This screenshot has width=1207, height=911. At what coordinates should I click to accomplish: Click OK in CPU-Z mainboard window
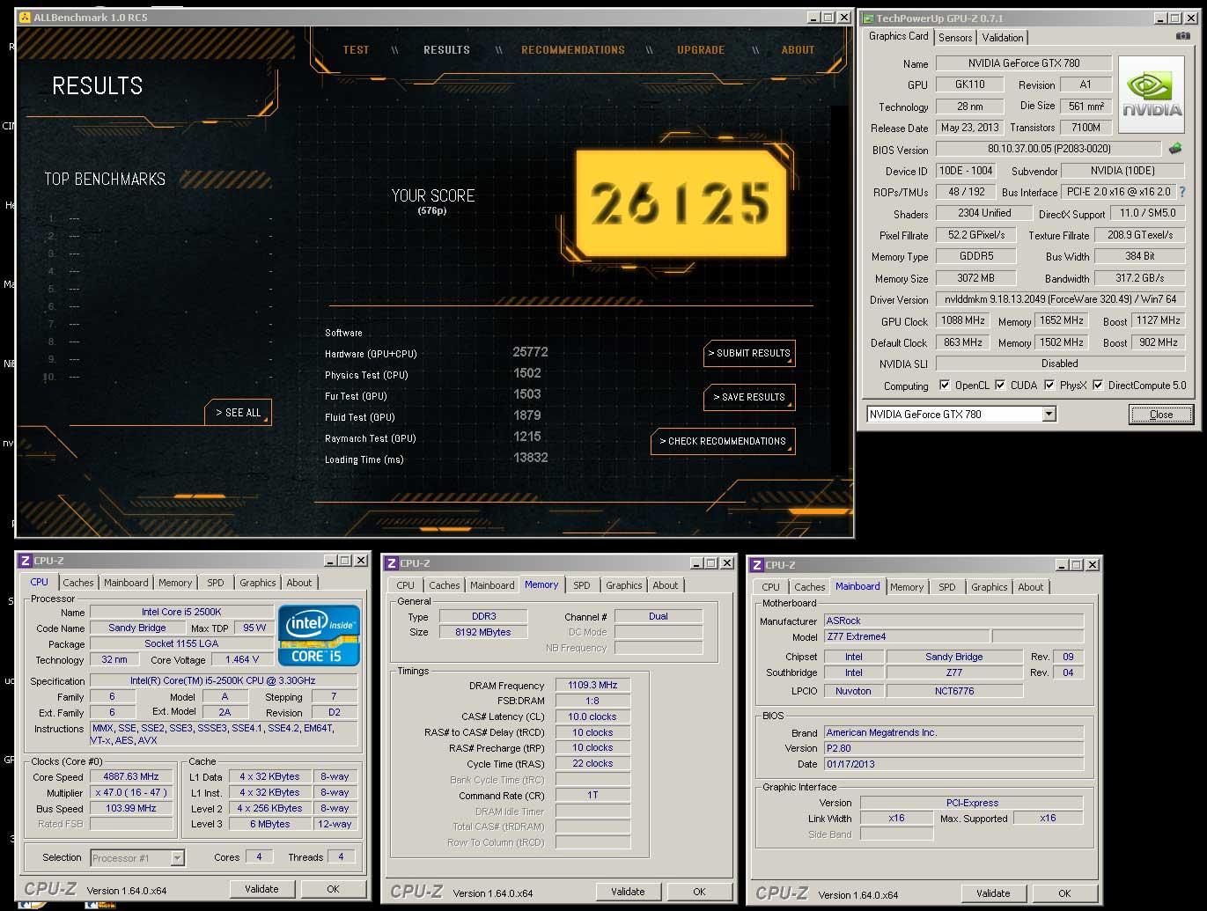1064,893
